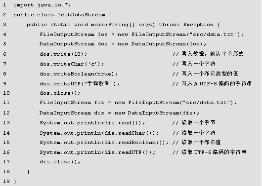Click the FileInputStream fis declaration
The height and width of the screenshot is (186, 262).
tap(138, 103)
